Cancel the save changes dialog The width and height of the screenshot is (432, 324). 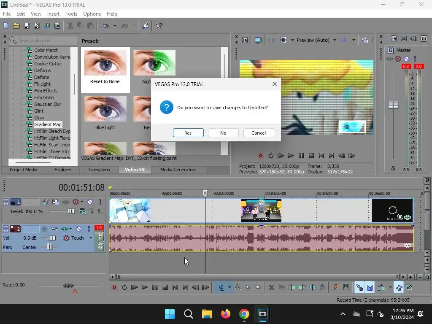(259, 133)
